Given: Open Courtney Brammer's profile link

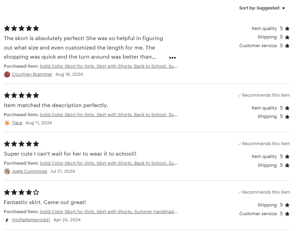Looking at the screenshot, I should click(32, 74).
